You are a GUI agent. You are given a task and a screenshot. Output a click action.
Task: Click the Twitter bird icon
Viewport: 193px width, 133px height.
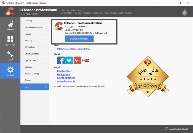tap(69, 60)
